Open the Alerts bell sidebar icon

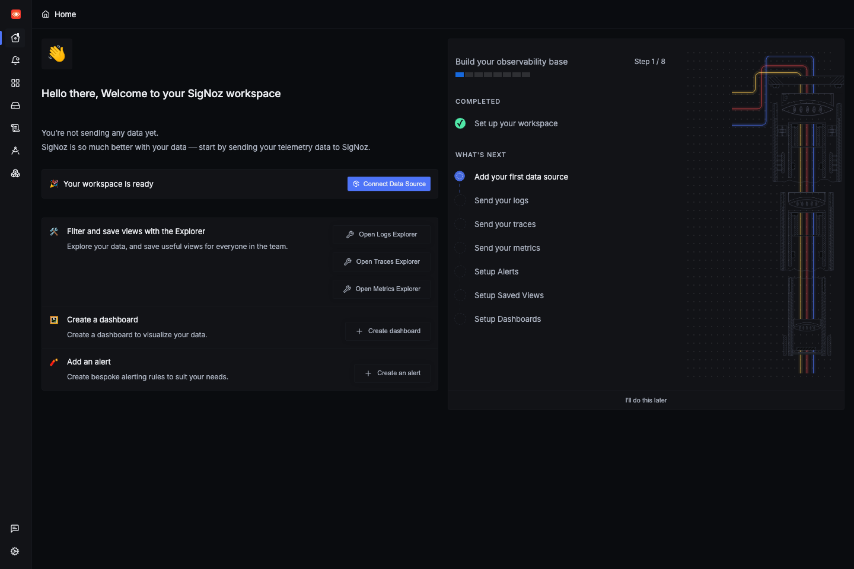point(15,60)
